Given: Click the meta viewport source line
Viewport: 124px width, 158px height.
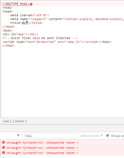Looking at the screenshot, I should tap(67, 19).
